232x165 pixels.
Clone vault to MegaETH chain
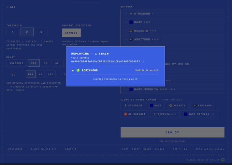coord(177,105)
